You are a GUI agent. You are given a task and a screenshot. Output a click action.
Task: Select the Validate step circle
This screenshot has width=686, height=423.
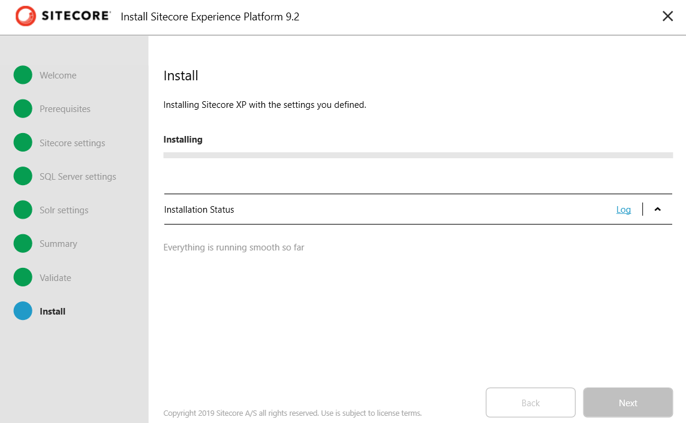(x=23, y=277)
